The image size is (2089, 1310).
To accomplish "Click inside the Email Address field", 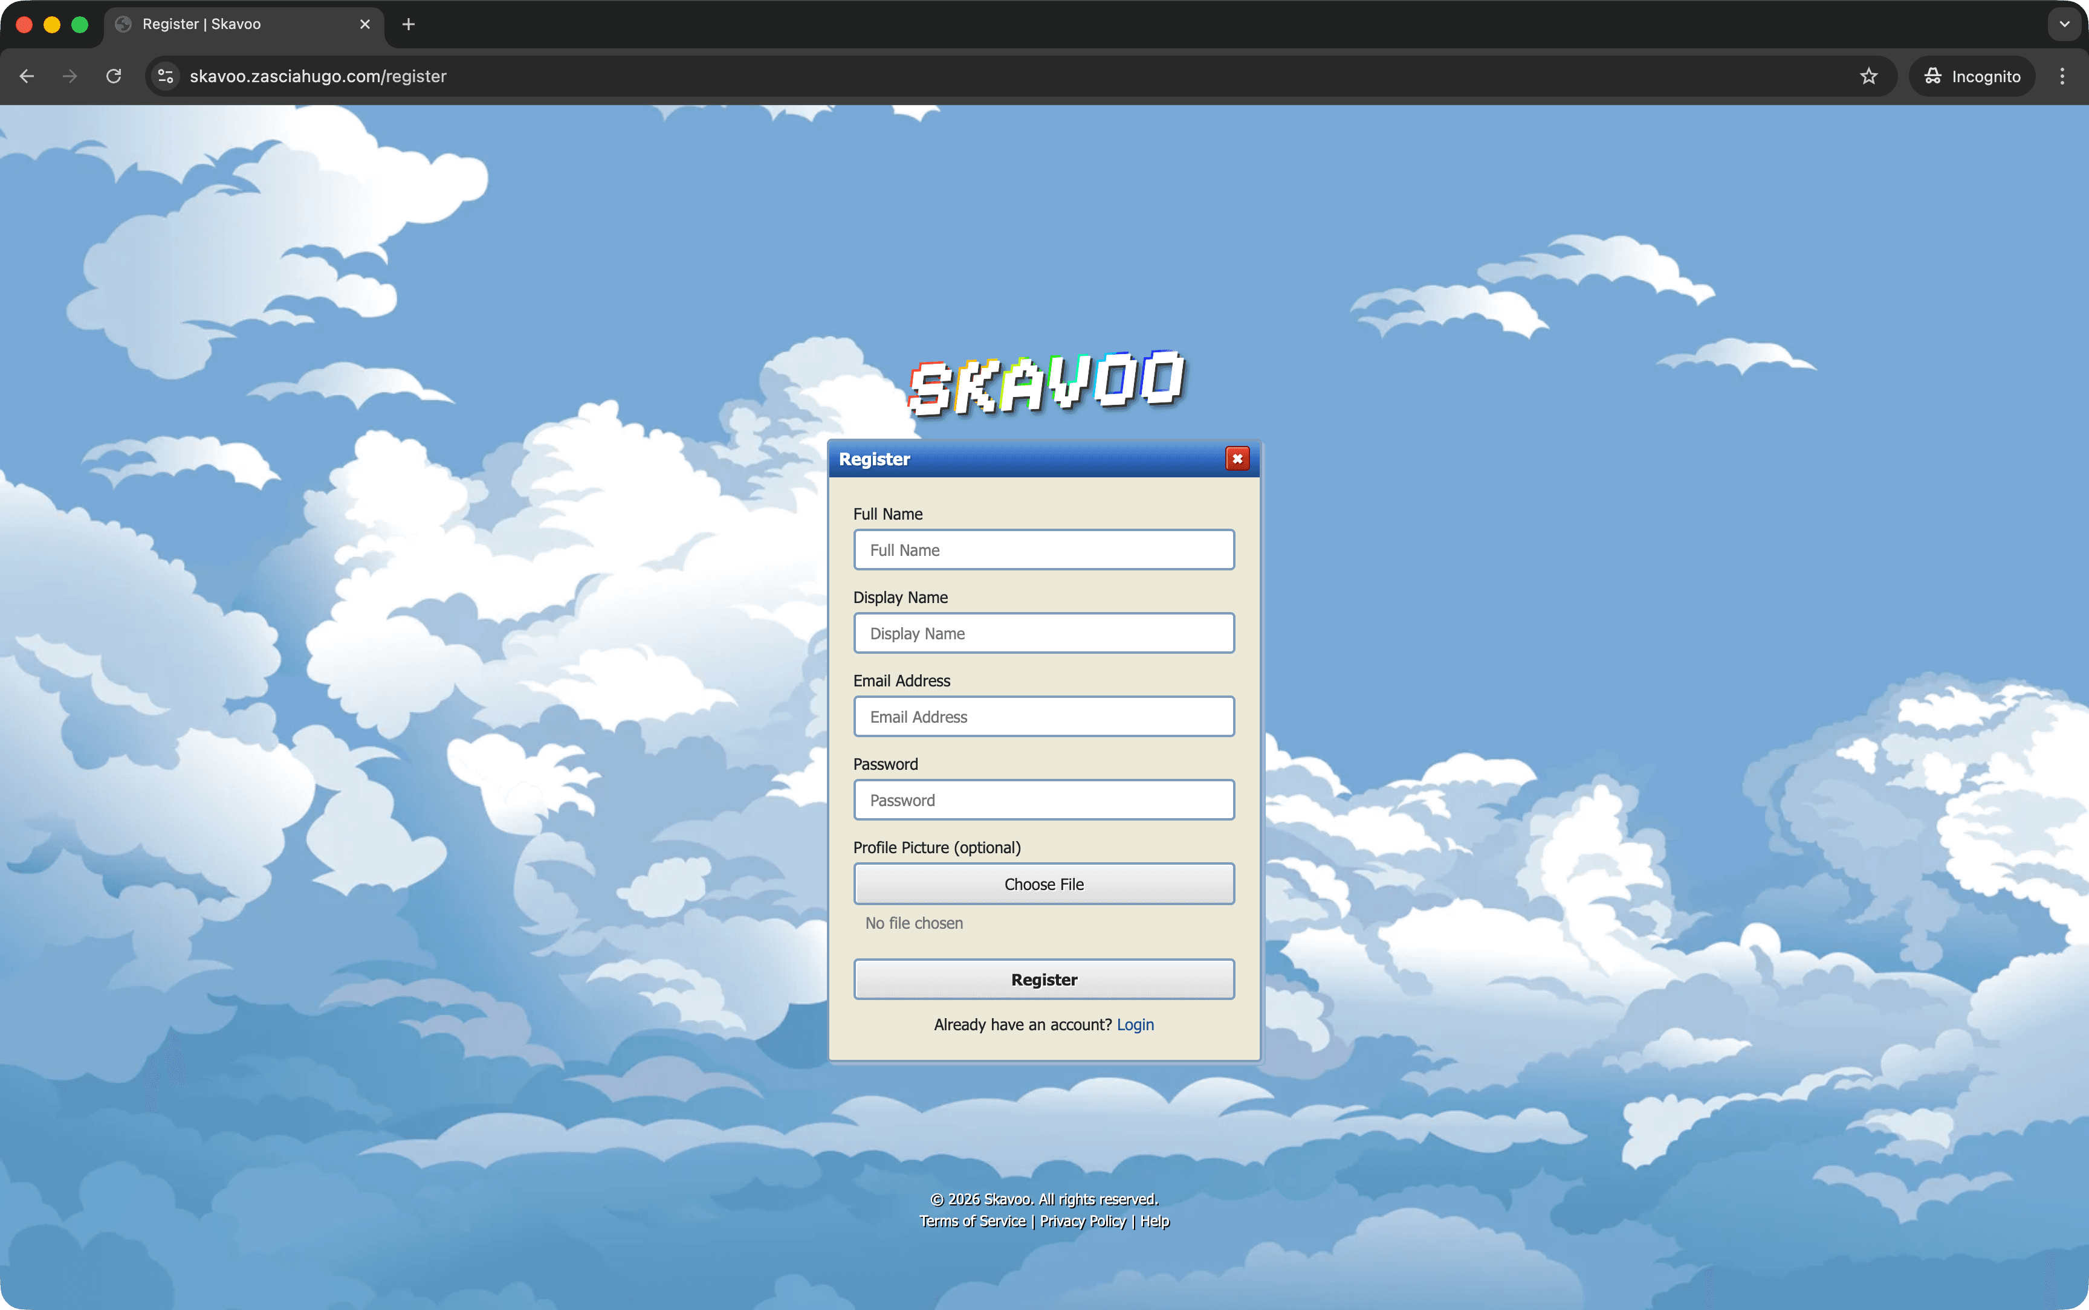I will pyautogui.click(x=1044, y=717).
